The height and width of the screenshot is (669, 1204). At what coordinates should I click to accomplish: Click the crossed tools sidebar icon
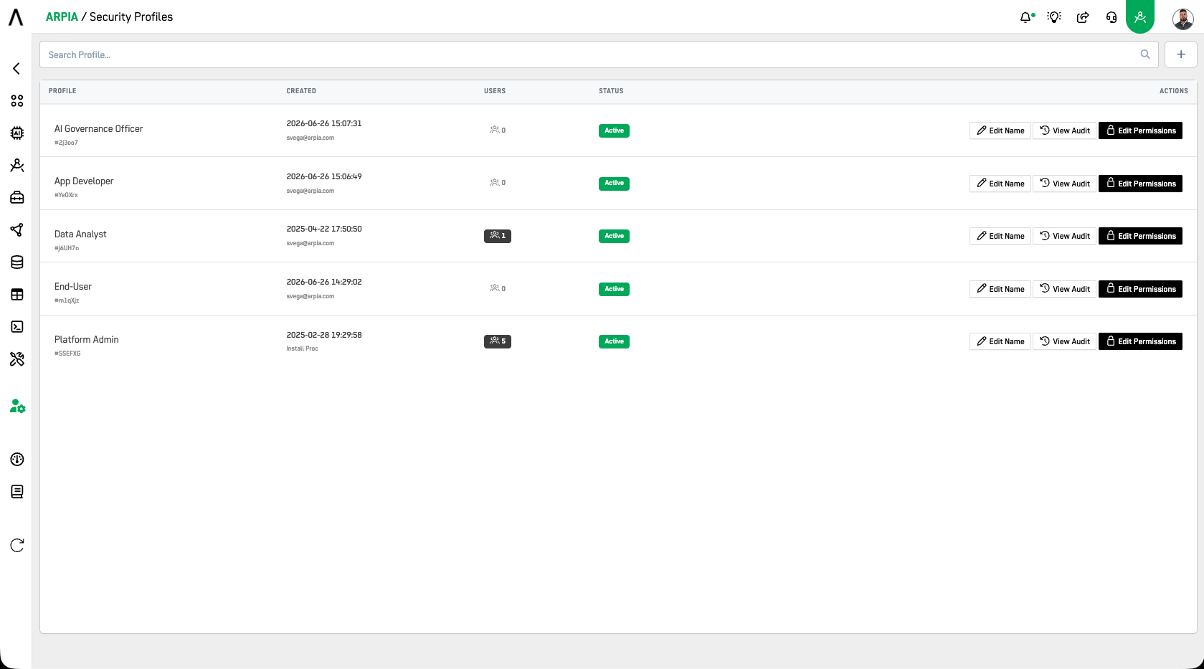click(x=17, y=359)
